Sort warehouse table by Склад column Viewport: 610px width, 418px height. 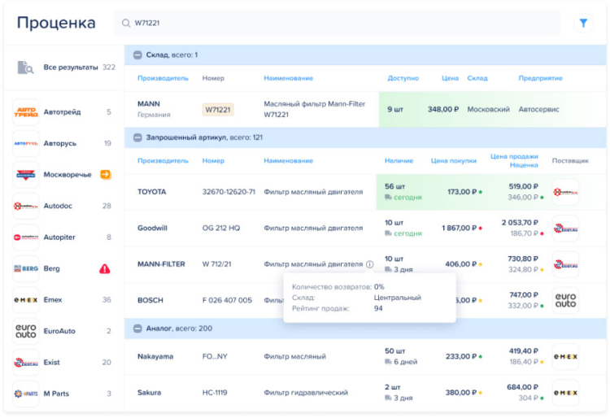point(477,78)
